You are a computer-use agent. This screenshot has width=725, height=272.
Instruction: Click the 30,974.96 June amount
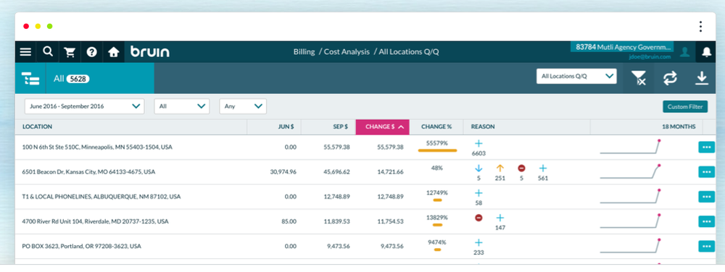(283, 172)
